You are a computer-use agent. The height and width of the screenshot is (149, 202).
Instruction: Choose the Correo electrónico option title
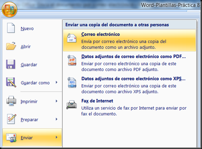[x=100, y=34]
